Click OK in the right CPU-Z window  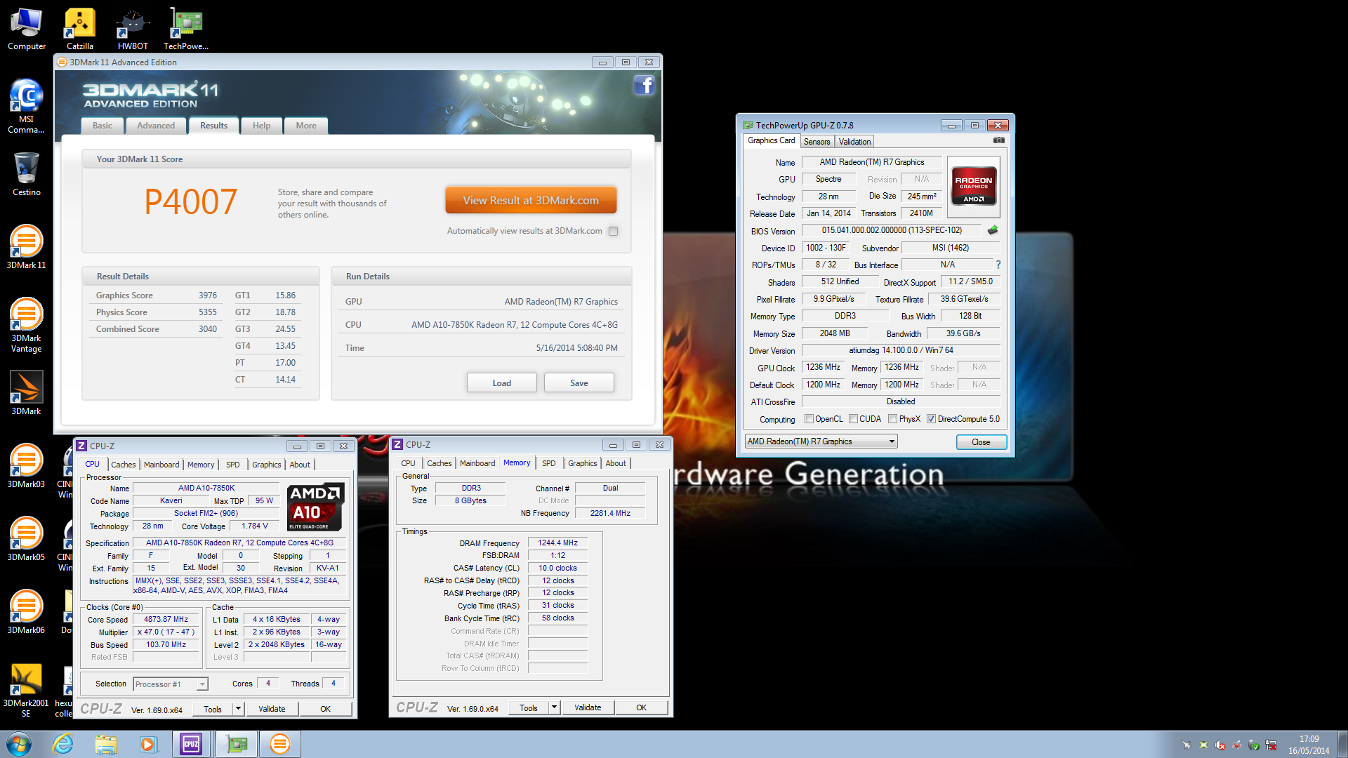(x=642, y=707)
